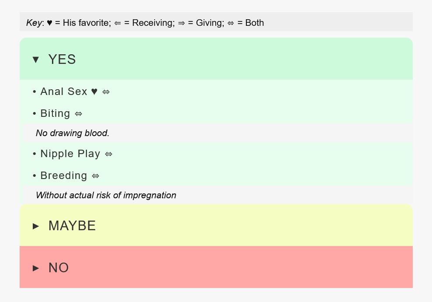Click the double arrow icon beside Biting
Screen dimensions: 432x302
[x=79, y=114]
